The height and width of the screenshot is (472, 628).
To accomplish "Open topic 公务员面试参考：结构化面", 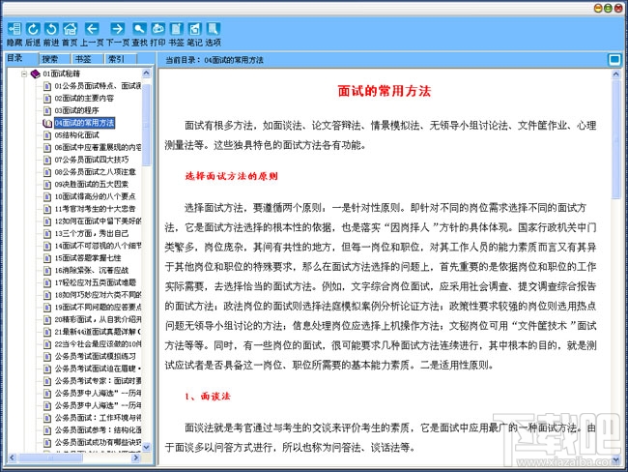I will click(98, 429).
